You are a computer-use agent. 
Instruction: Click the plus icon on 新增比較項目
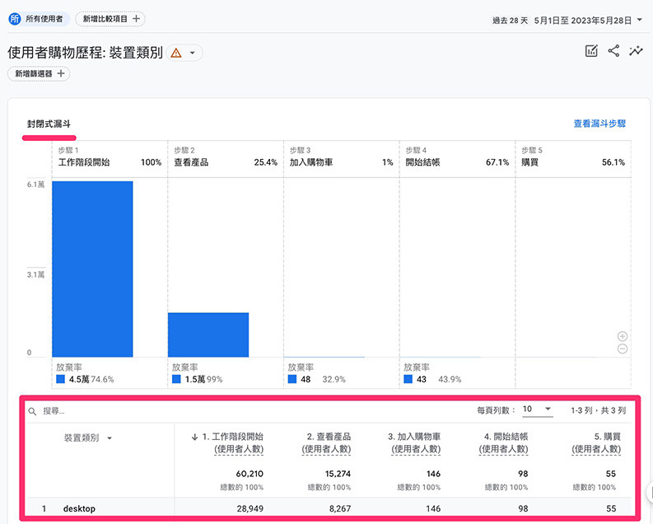(136, 19)
